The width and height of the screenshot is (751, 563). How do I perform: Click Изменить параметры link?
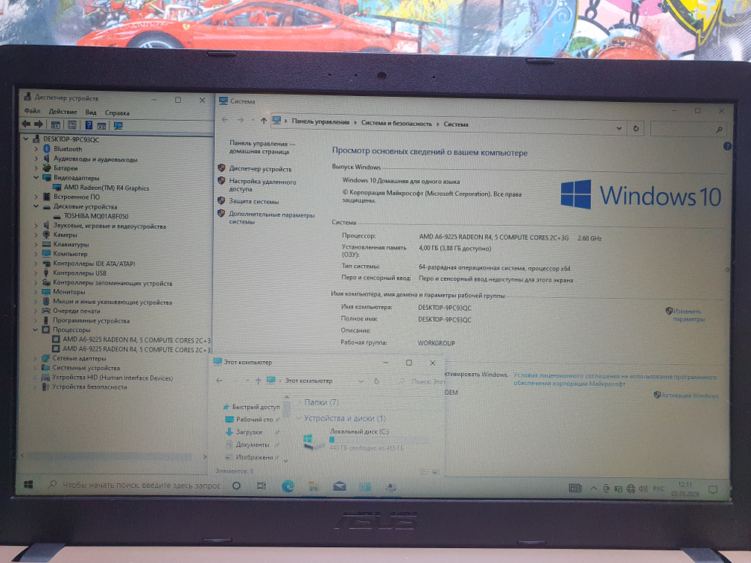pyautogui.click(x=688, y=315)
